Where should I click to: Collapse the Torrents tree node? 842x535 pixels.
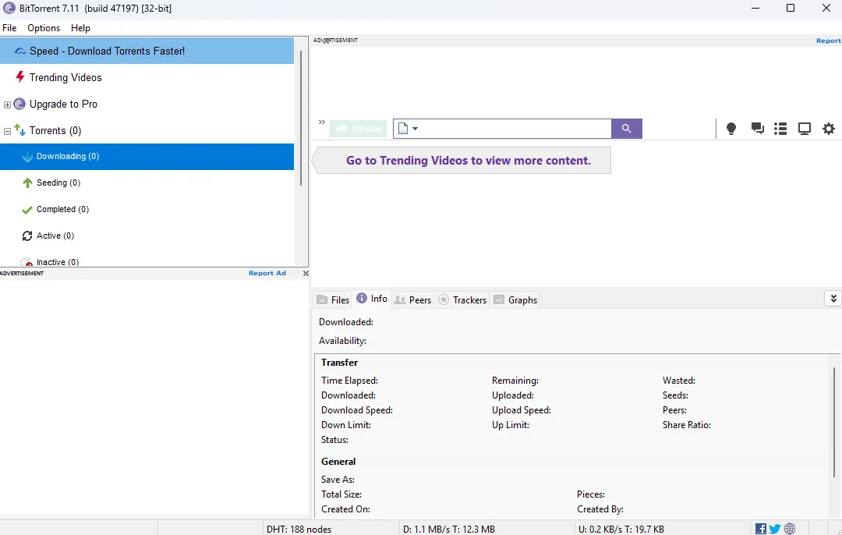coord(8,131)
